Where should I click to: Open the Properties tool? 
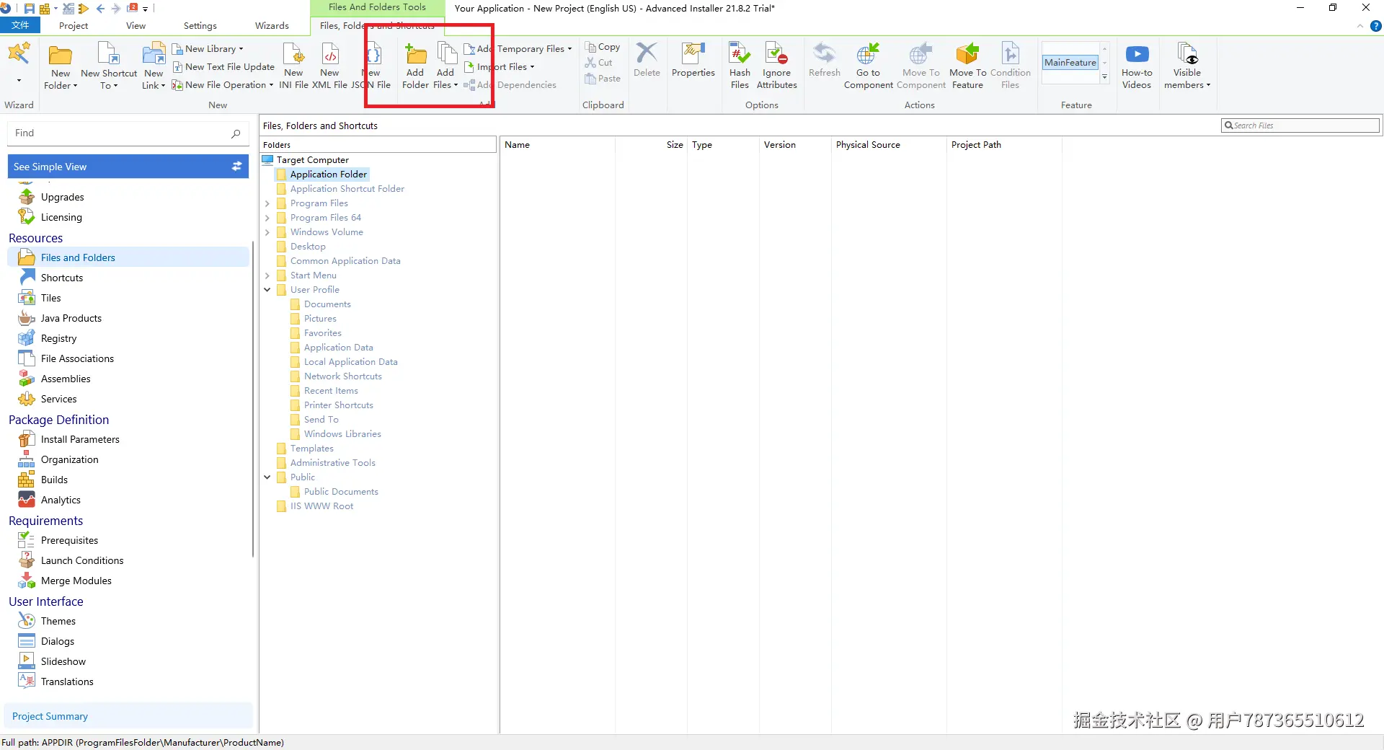coord(693,59)
